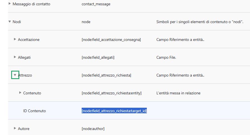Expand the Allegati row triangle

click(x=15, y=57)
